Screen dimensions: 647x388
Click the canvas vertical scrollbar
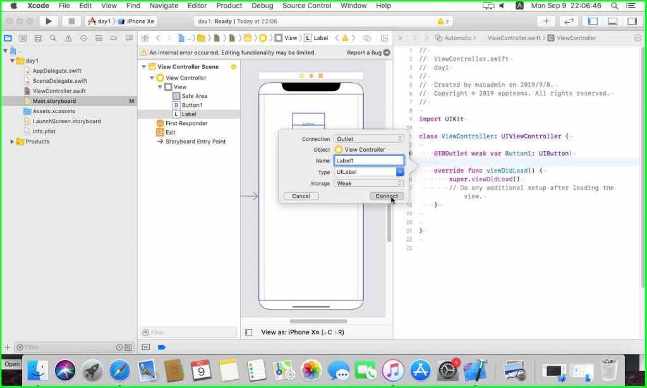tap(389, 221)
